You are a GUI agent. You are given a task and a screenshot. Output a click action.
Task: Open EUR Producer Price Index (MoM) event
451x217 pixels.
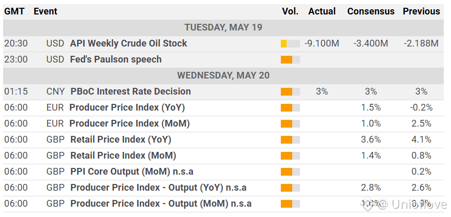coord(129,123)
